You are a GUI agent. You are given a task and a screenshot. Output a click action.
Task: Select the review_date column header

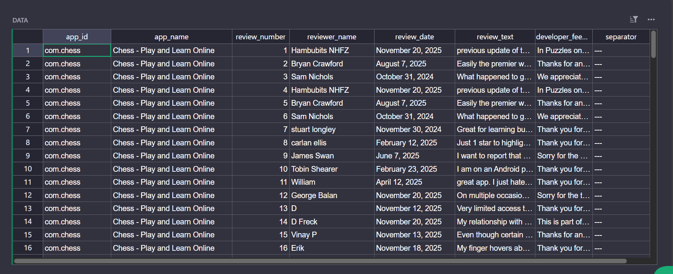pos(415,37)
